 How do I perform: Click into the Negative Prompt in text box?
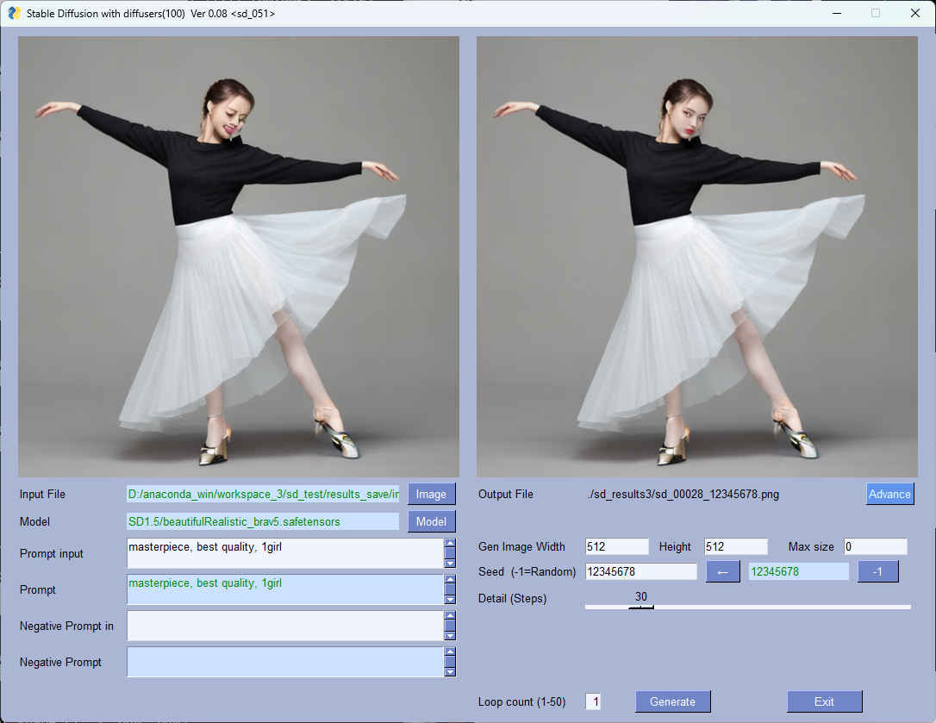coord(284,626)
